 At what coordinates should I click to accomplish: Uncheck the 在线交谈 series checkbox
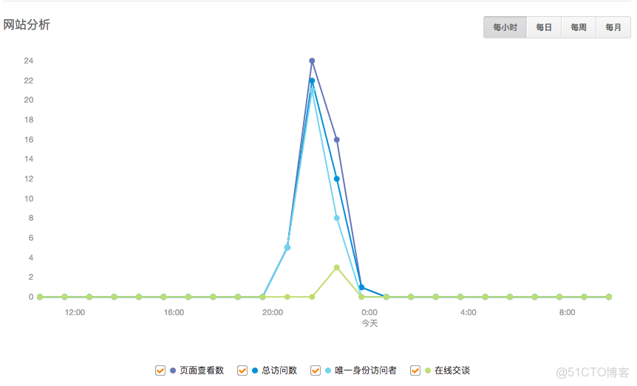[415, 371]
